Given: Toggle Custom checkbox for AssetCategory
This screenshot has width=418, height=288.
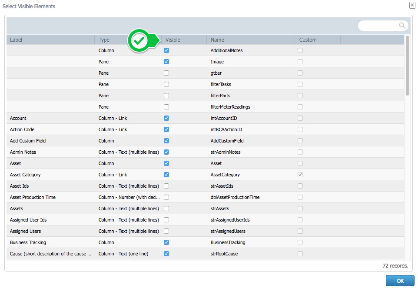Looking at the screenshot, I should coord(300,175).
